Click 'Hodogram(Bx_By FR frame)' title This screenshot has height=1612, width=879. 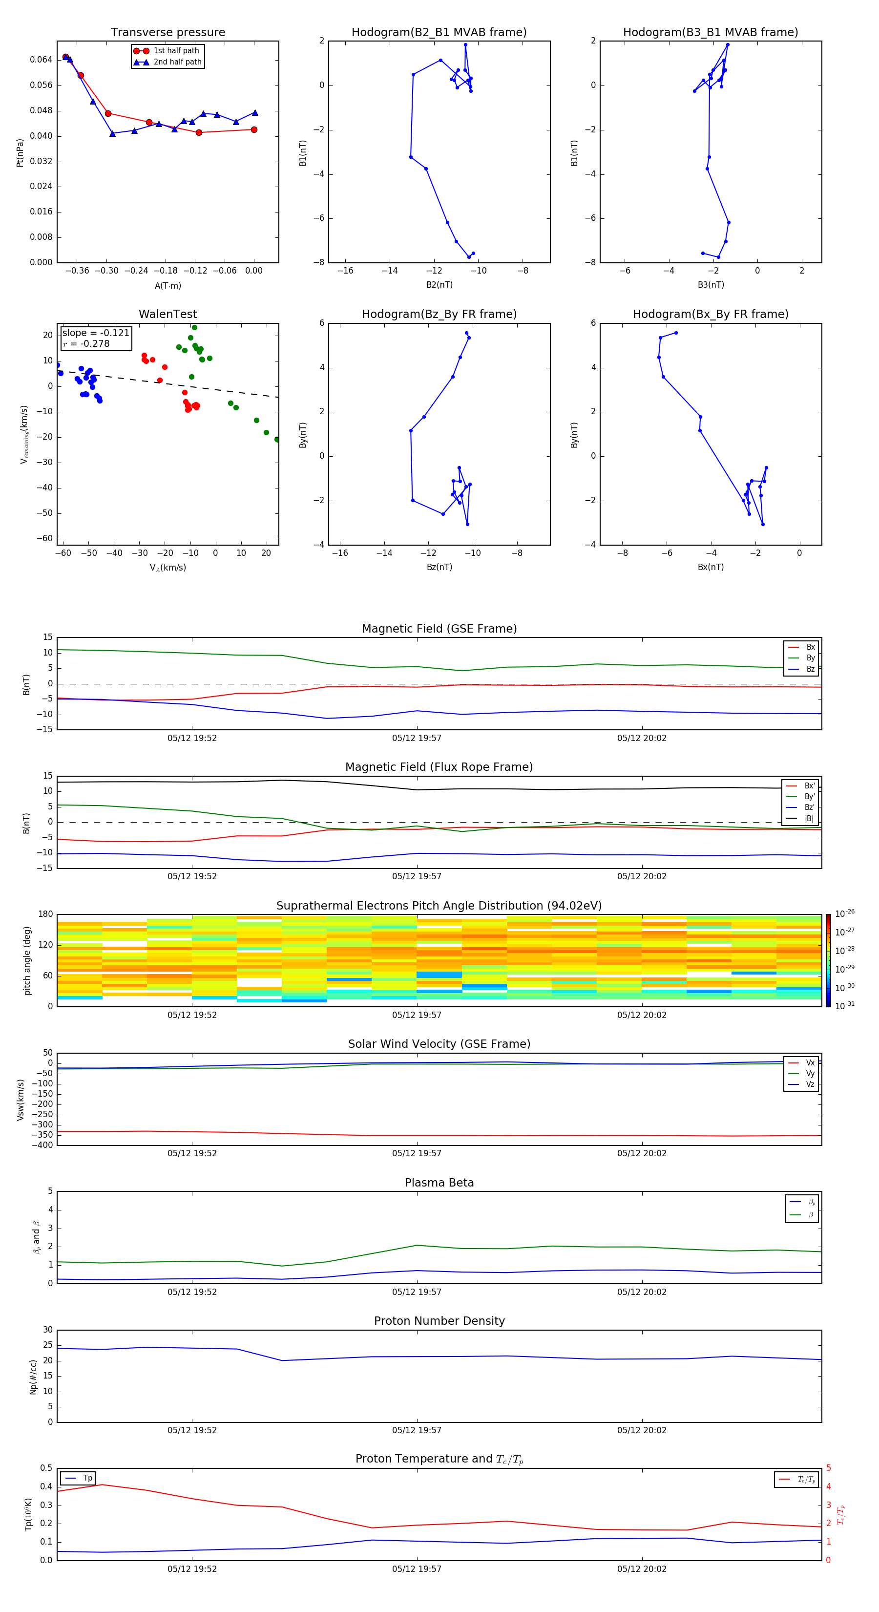[711, 314]
